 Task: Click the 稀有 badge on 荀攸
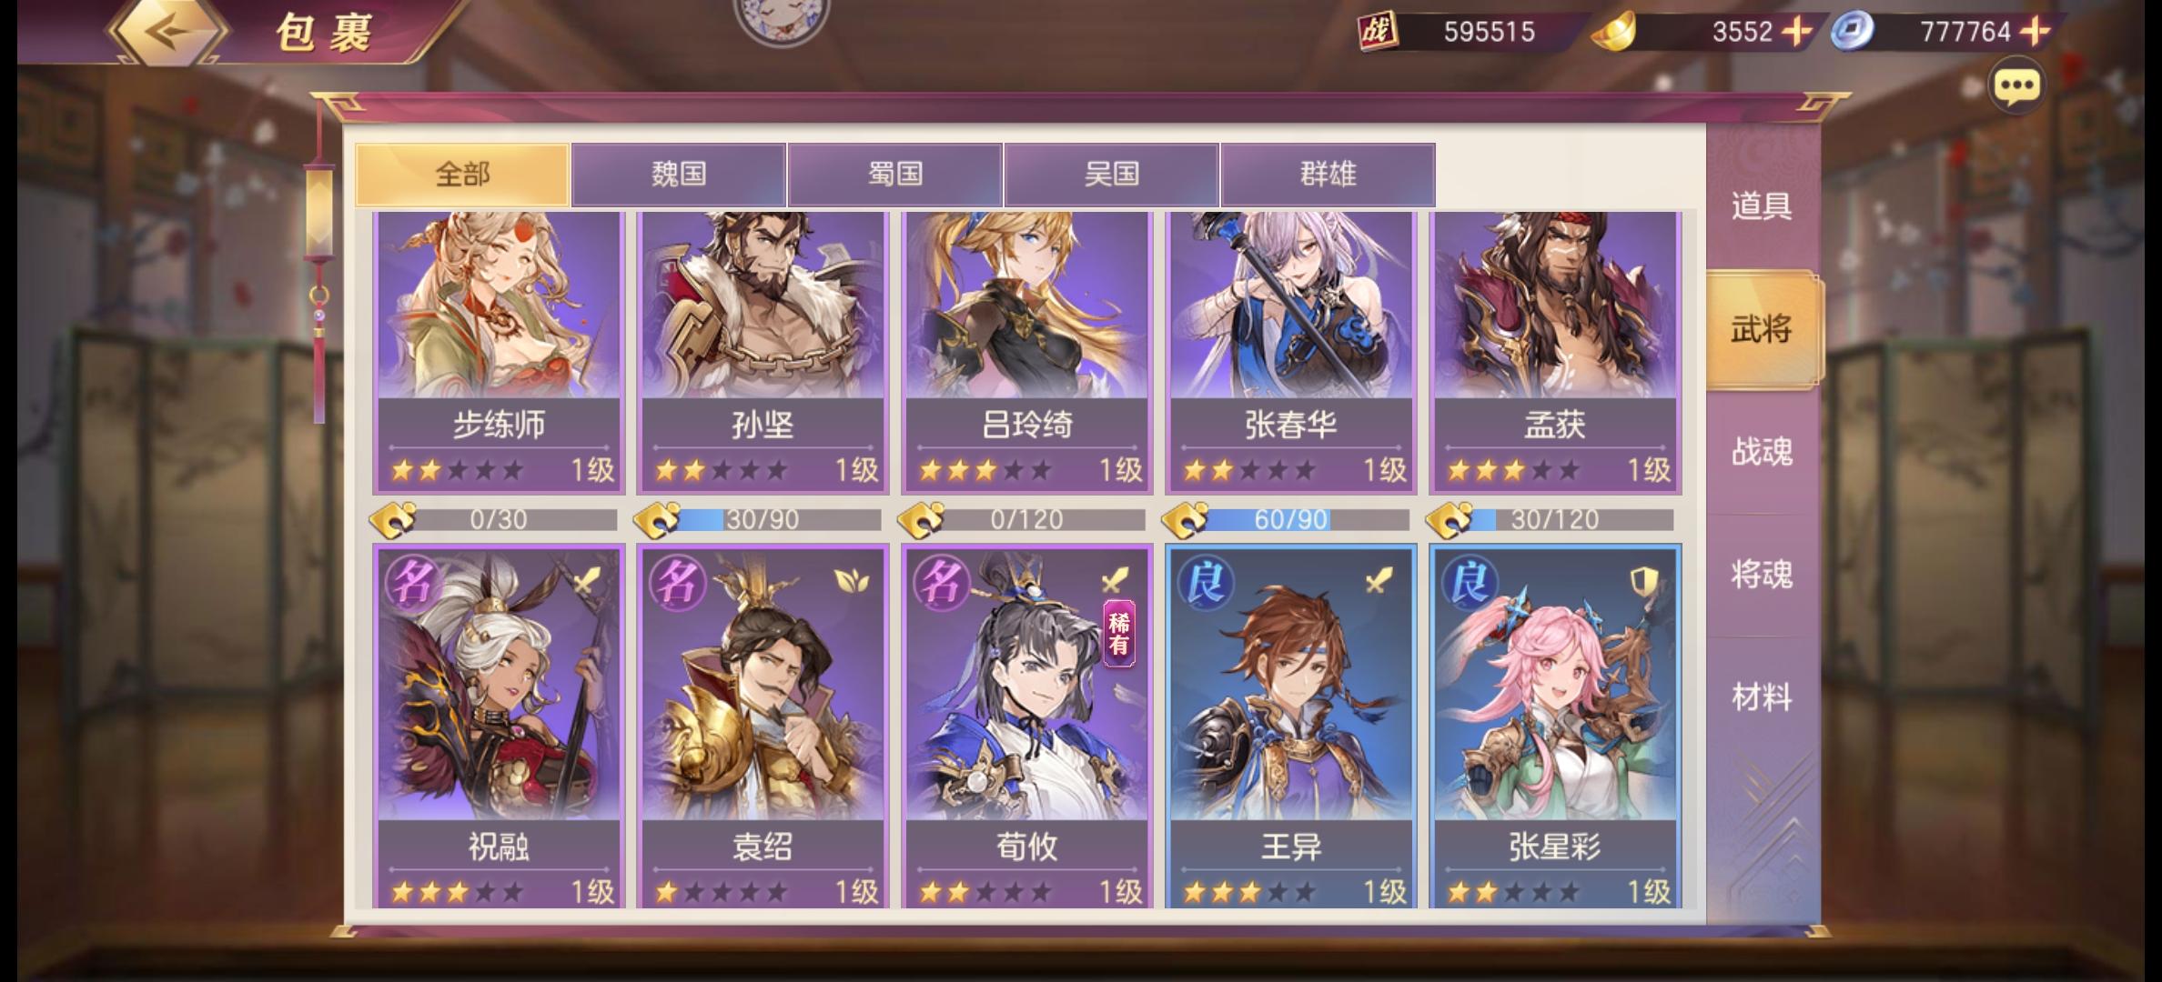coord(1119,634)
